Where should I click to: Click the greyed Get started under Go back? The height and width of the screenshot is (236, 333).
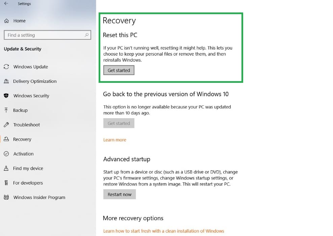tap(119, 123)
